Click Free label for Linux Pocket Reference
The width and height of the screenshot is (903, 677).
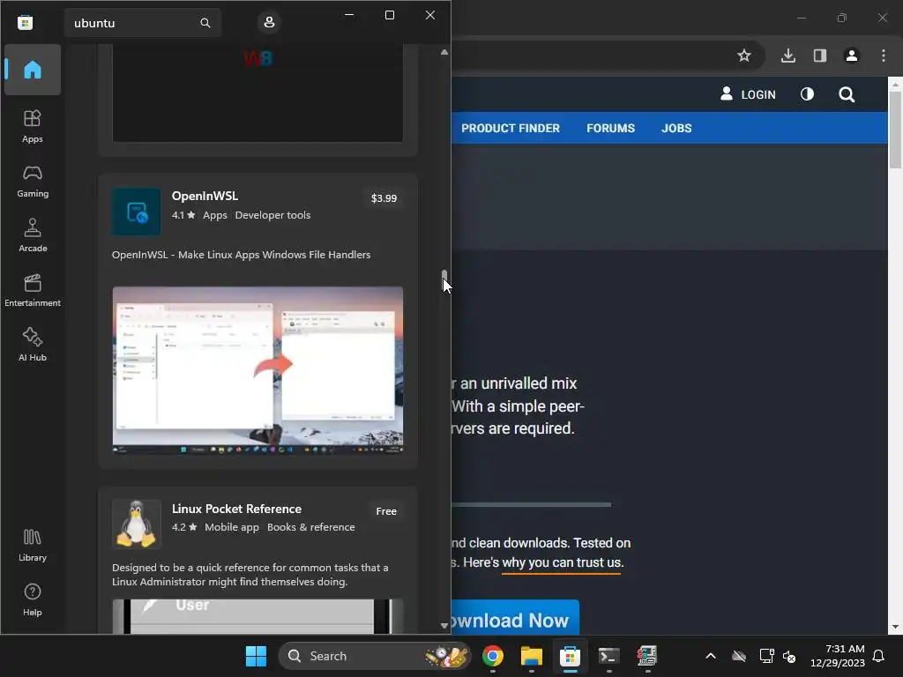386,511
